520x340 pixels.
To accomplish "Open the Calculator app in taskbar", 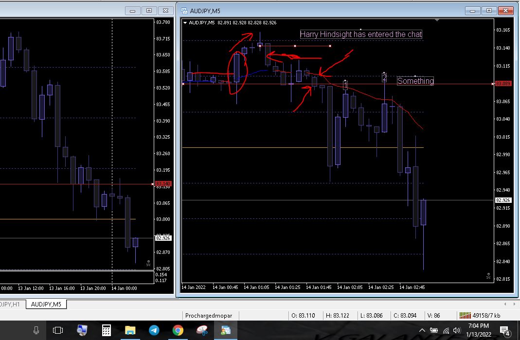I will pyautogui.click(x=107, y=330).
